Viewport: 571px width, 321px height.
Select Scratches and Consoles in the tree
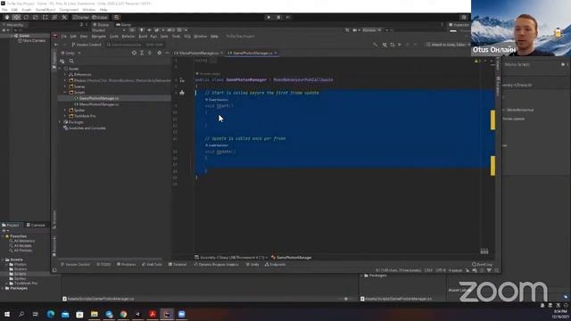tap(85, 128)
